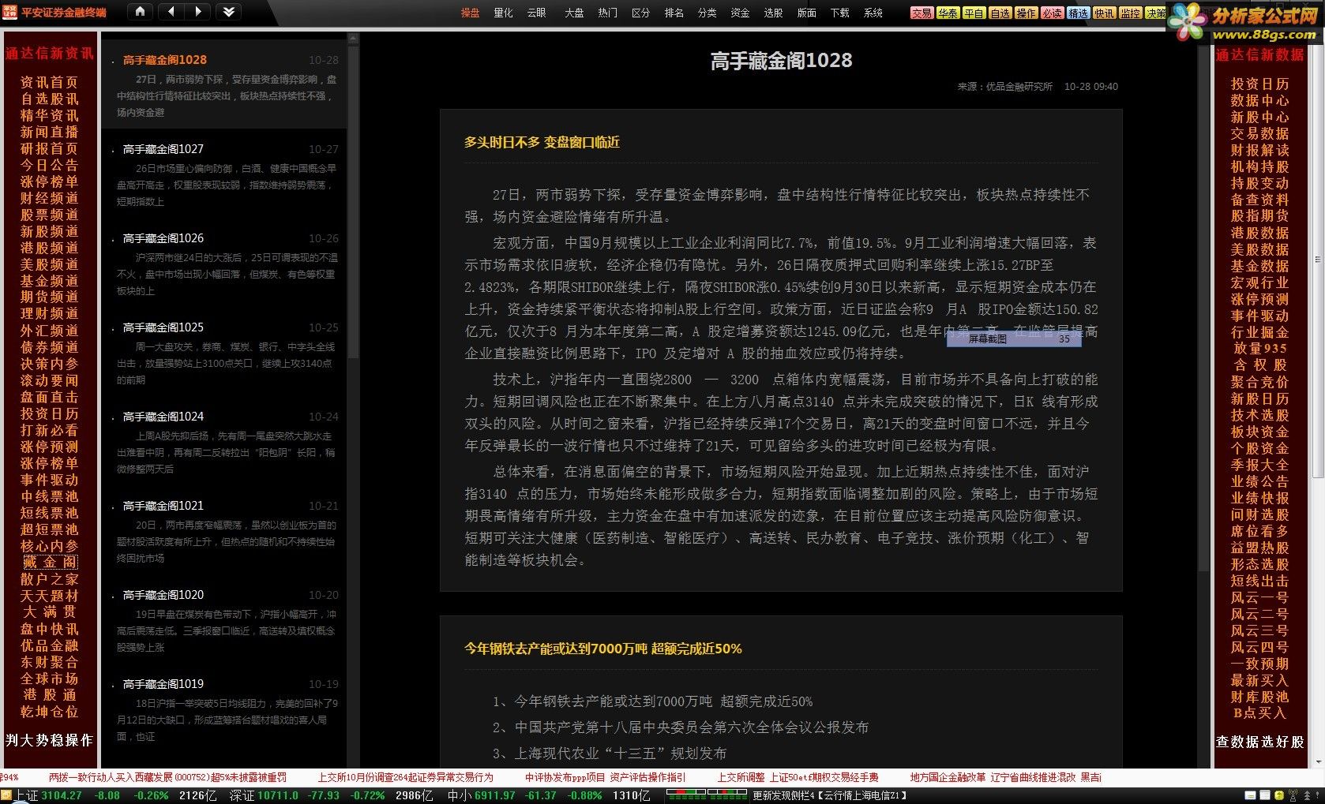Open article 高手藏金阁1021 in list

[163, 505]
